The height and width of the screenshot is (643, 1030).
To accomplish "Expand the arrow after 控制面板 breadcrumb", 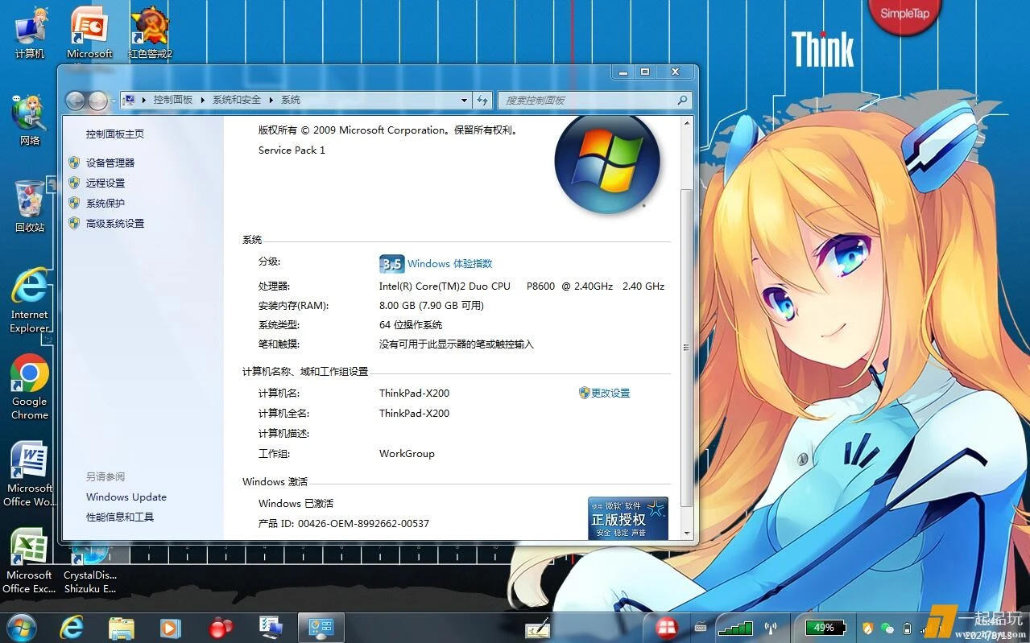I will click(x=203, y=100).
